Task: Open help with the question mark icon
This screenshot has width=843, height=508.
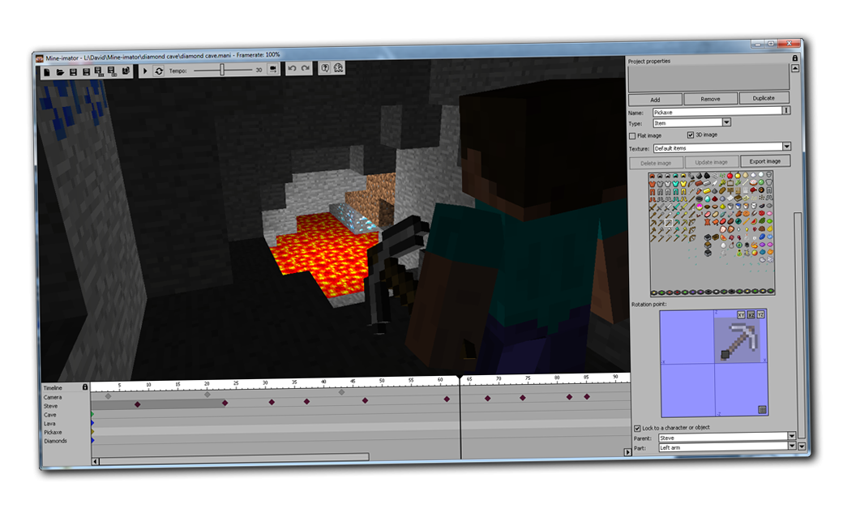Action: 325,68
